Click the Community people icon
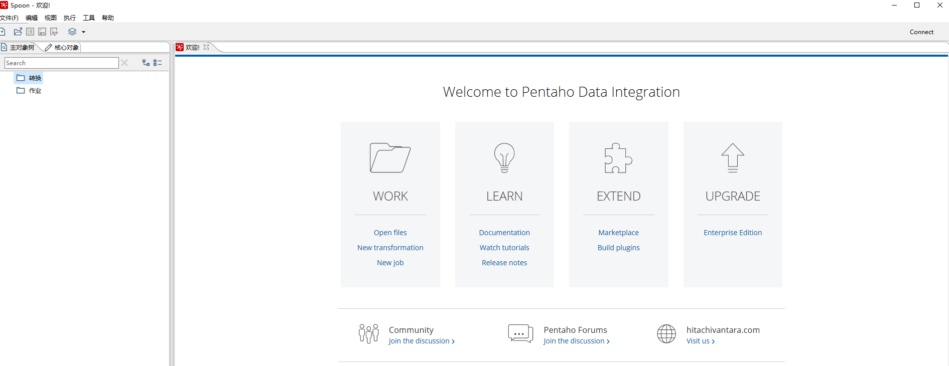Image resolution: width=949 pixels, height=366 pixels. pyautogui.click(x=369, y=333)
